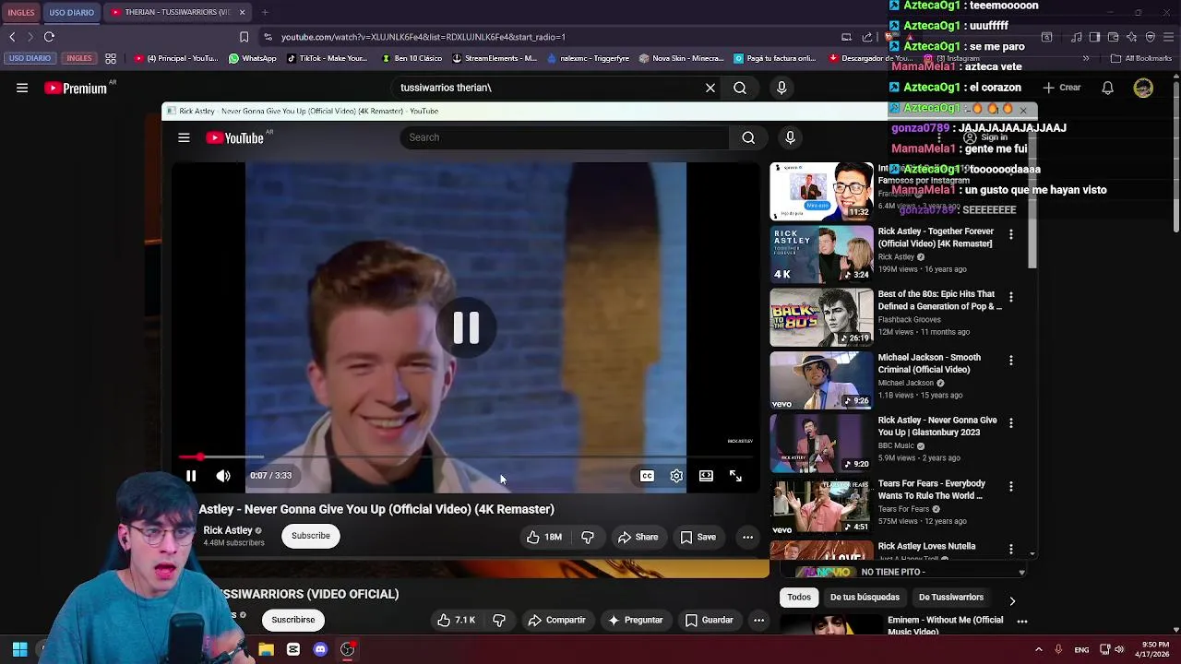1181x664 pixels.
Task: Switch to USO DIARIO workspace tab
Action: [71, 12]
